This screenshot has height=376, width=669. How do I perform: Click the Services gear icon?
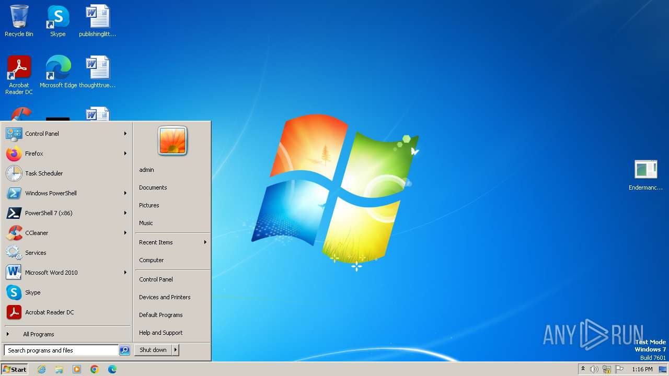click(14, 253)
